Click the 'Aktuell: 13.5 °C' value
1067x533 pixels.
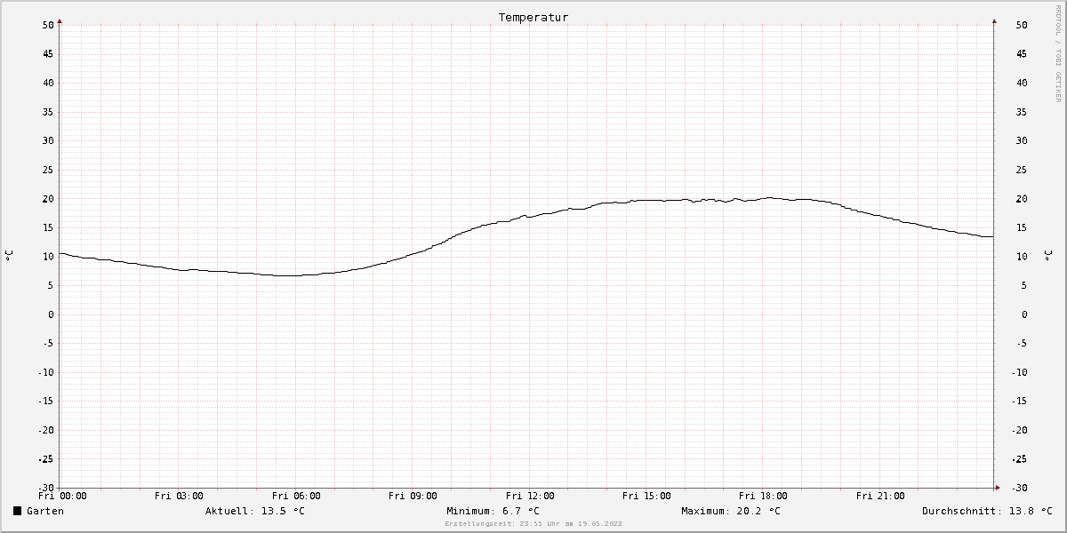click(x=255, y=511)
